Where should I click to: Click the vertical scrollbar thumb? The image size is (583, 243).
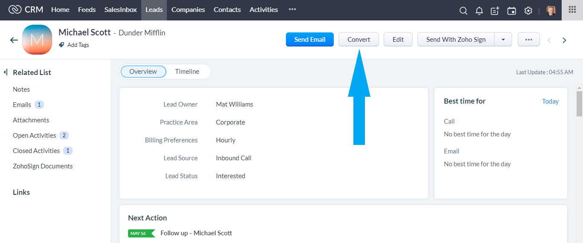click(x=579, y=104)
